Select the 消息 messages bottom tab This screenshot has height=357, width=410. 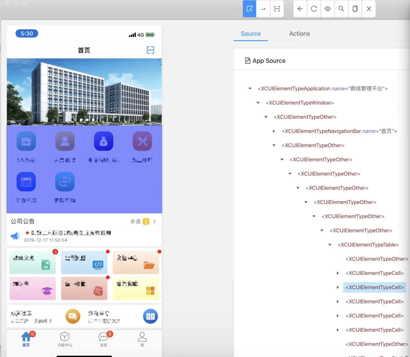pos(103,339)
